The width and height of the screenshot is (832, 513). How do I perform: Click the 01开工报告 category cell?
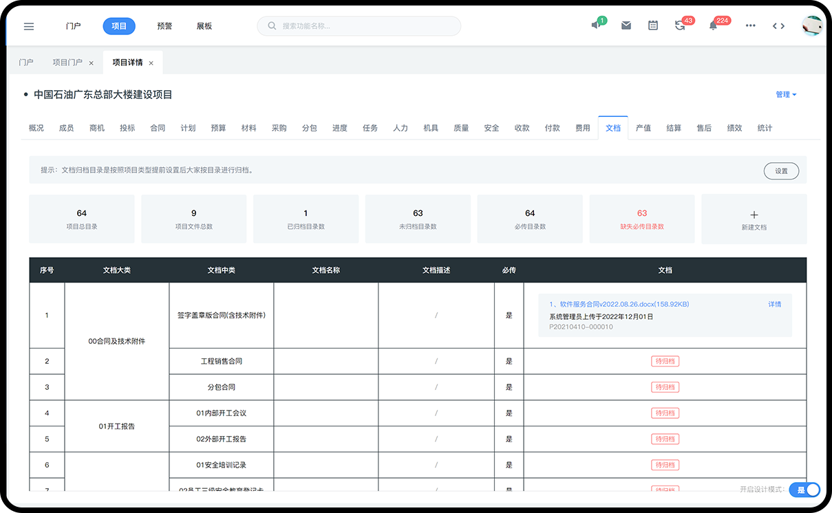coord(117,426)
